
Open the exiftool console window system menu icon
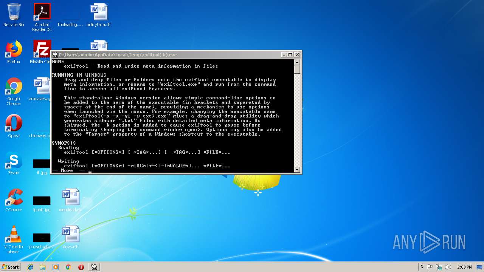55,55
